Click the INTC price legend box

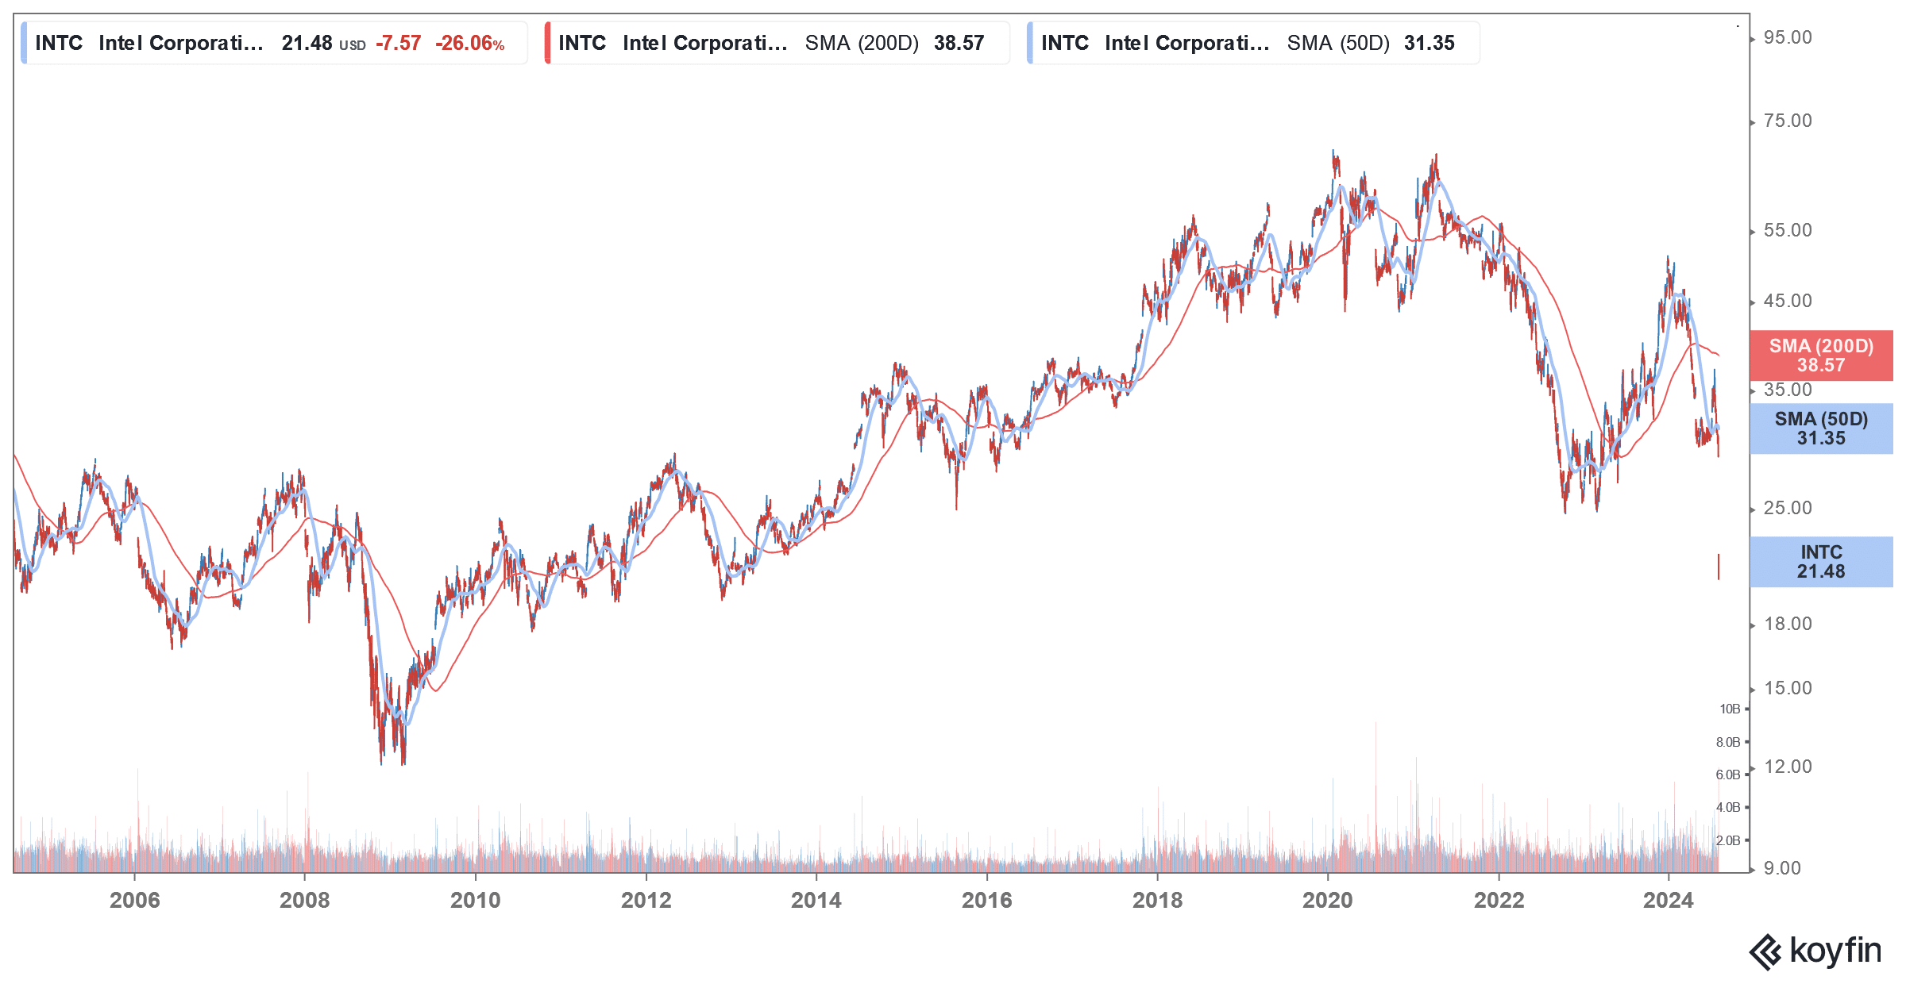274,43
